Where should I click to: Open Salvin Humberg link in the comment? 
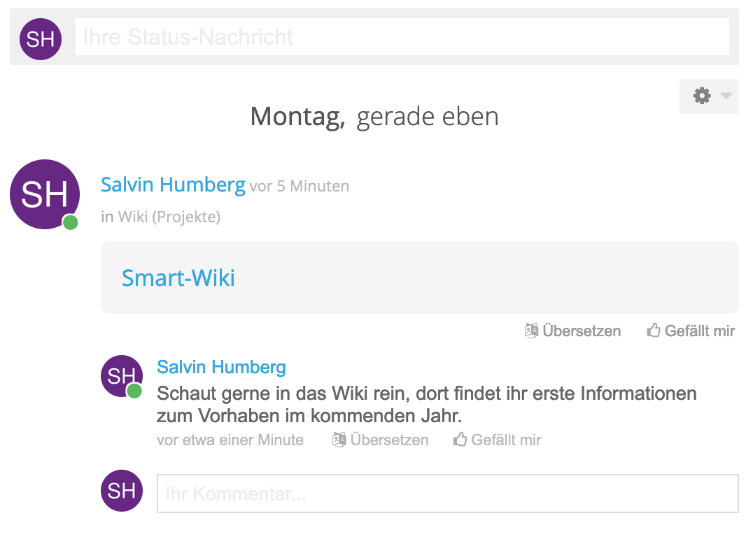click(221, 367)
